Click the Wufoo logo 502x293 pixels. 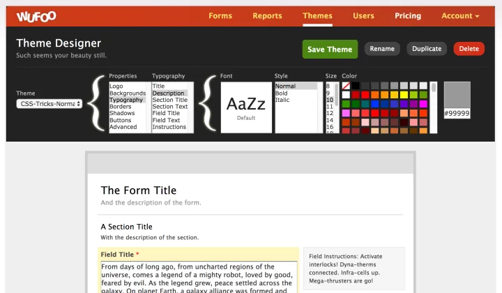(x=36, y=16)
